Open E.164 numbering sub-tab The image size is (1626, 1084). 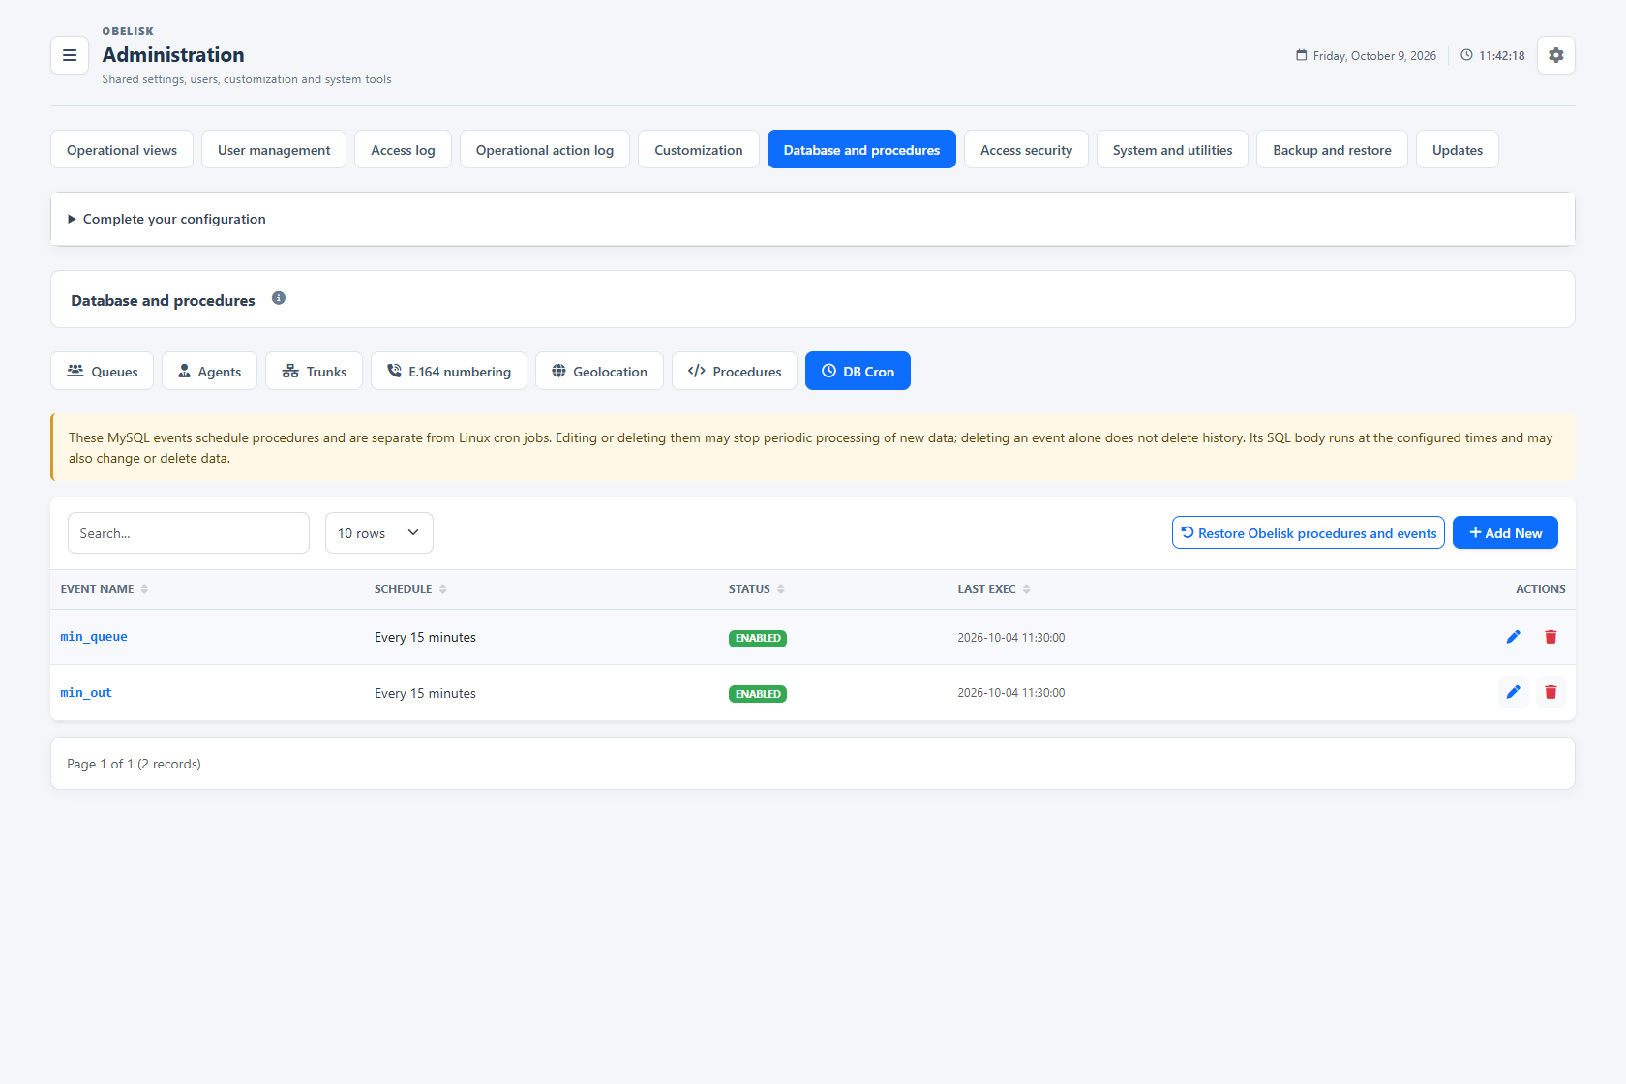pyautogui.click(x=449, y=371)
